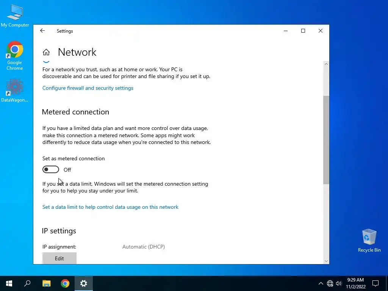The height and width of the screenshot is (291, 388).
Task: Open File Explorer from the taskbar
Action: 46,283
